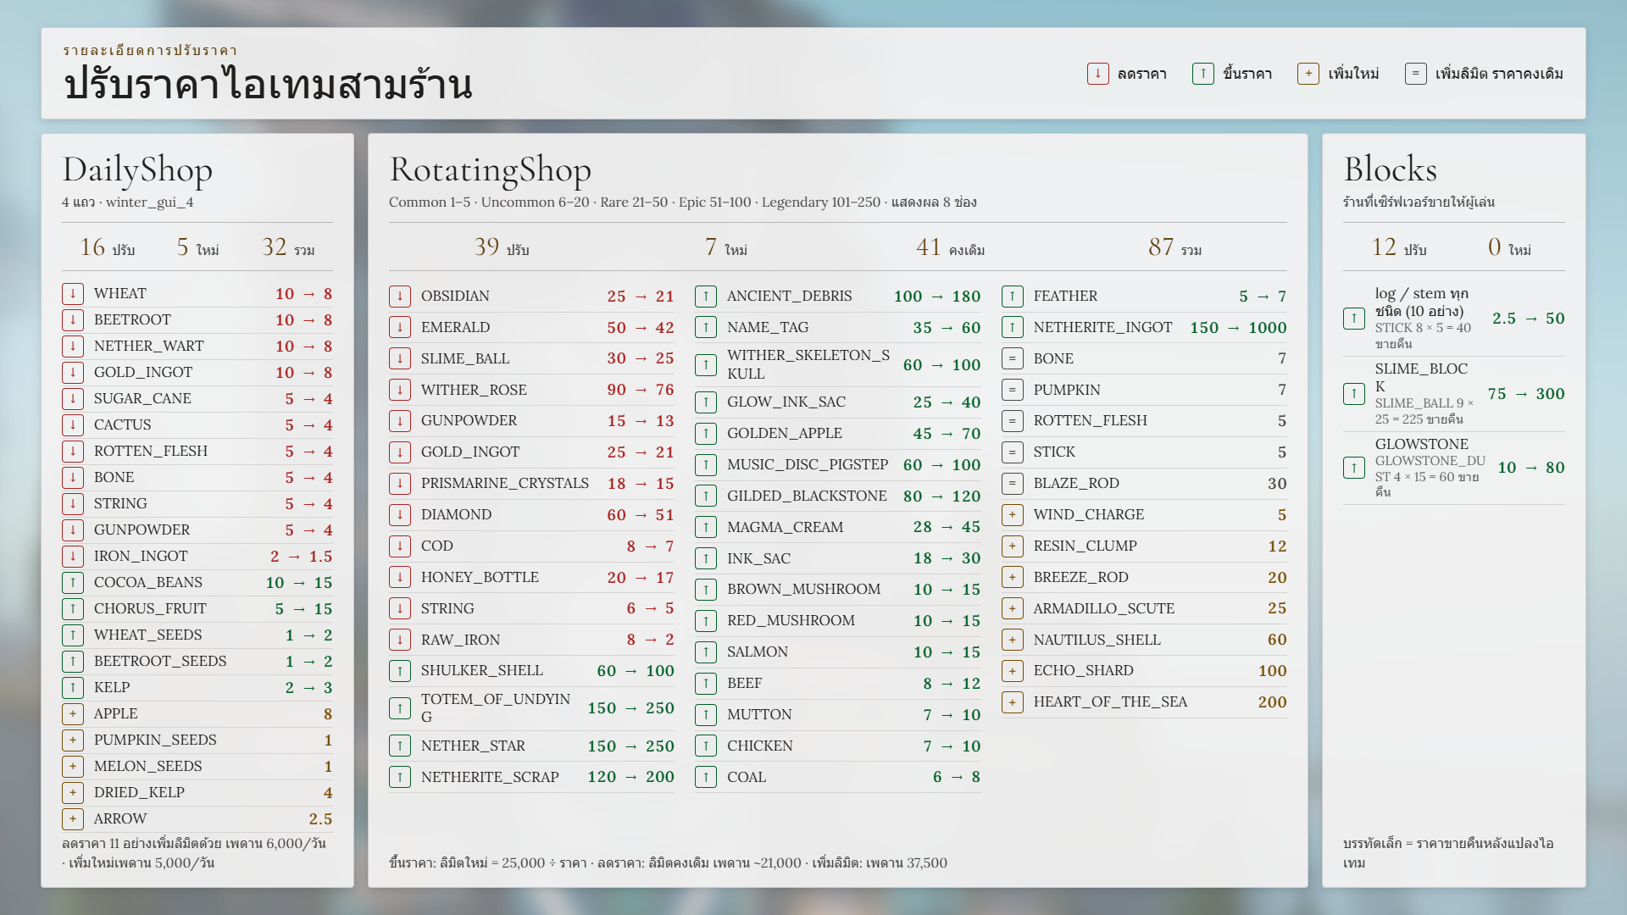This screenshot has width=1627, height=915.
Task: Click the price-up icon beside COCOA_BEANS
Action: pyautogui.click(x=73, y=583)
